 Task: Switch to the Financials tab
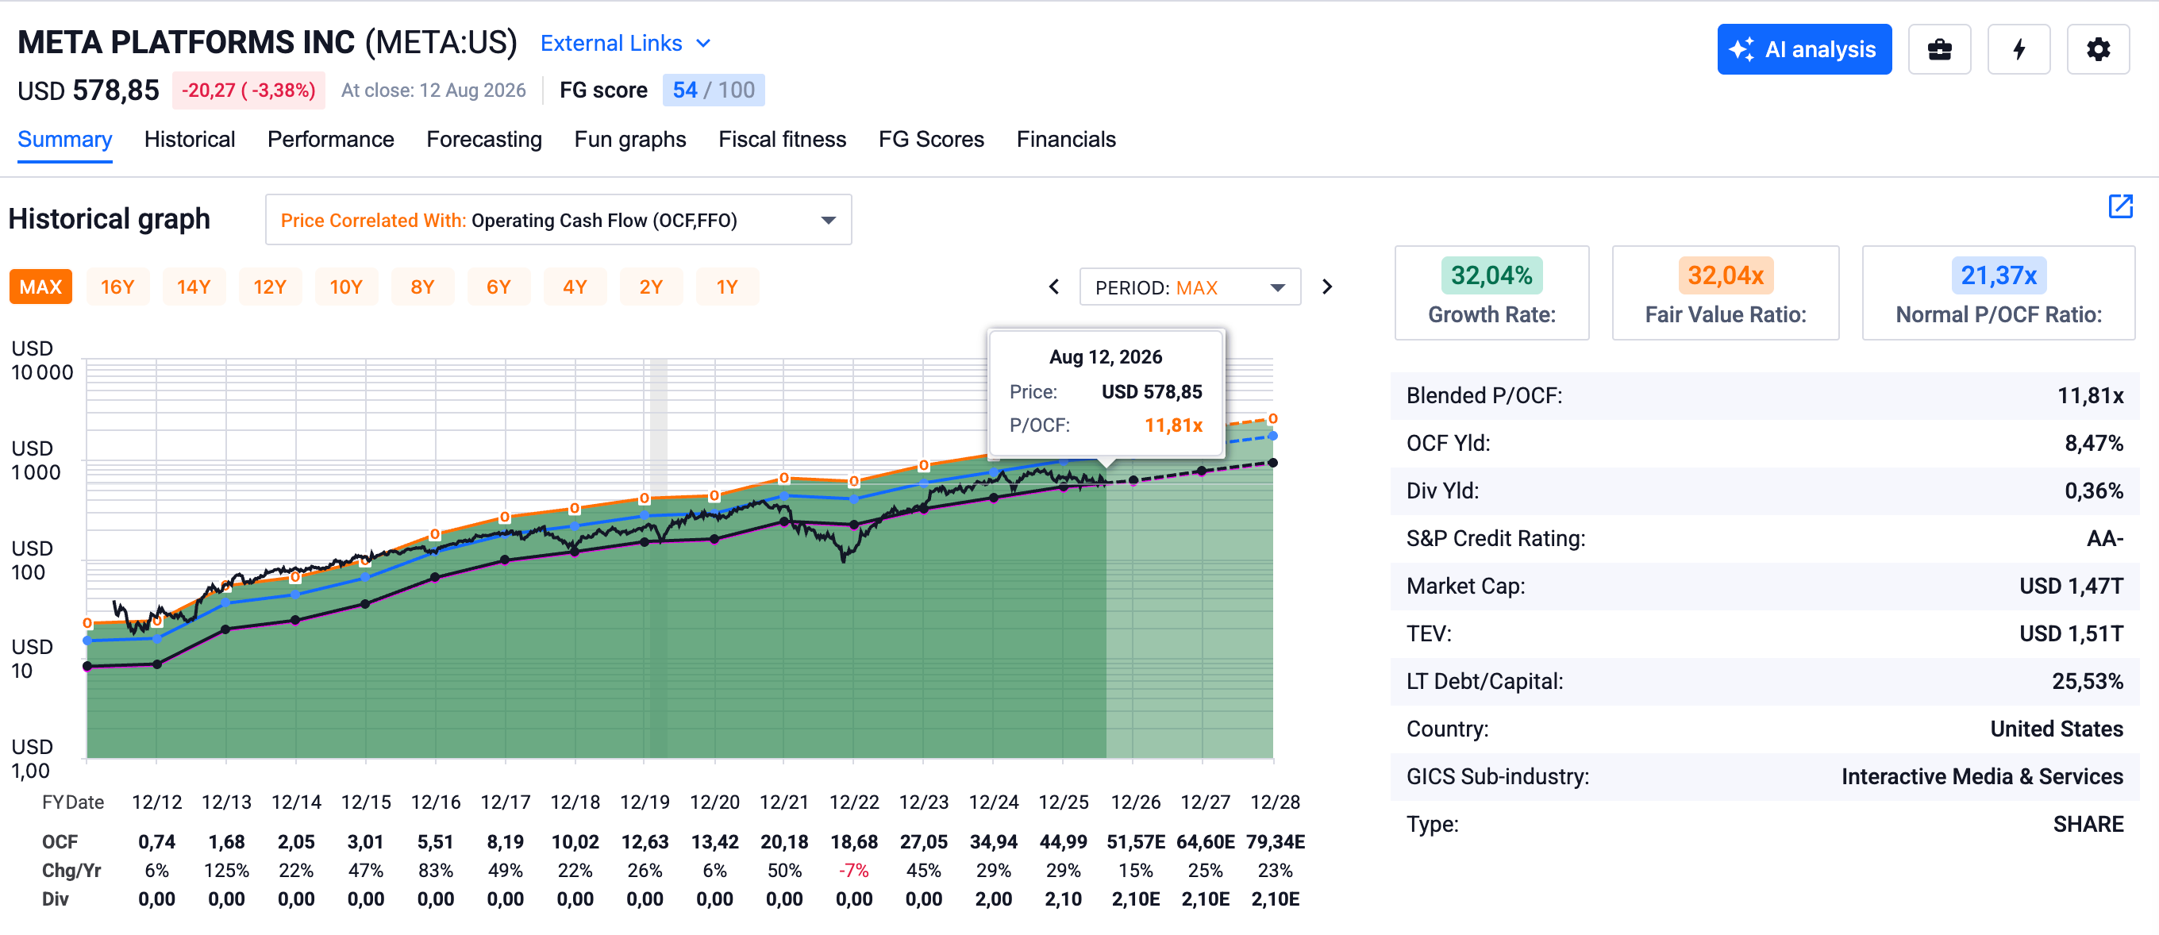coord(1065,139)
